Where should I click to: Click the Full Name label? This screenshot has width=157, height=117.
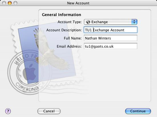click(x=73, y=38)
